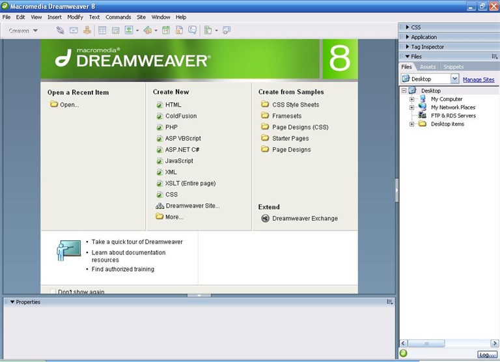Open the Templates dropdown arrow

tap(217, 31)
